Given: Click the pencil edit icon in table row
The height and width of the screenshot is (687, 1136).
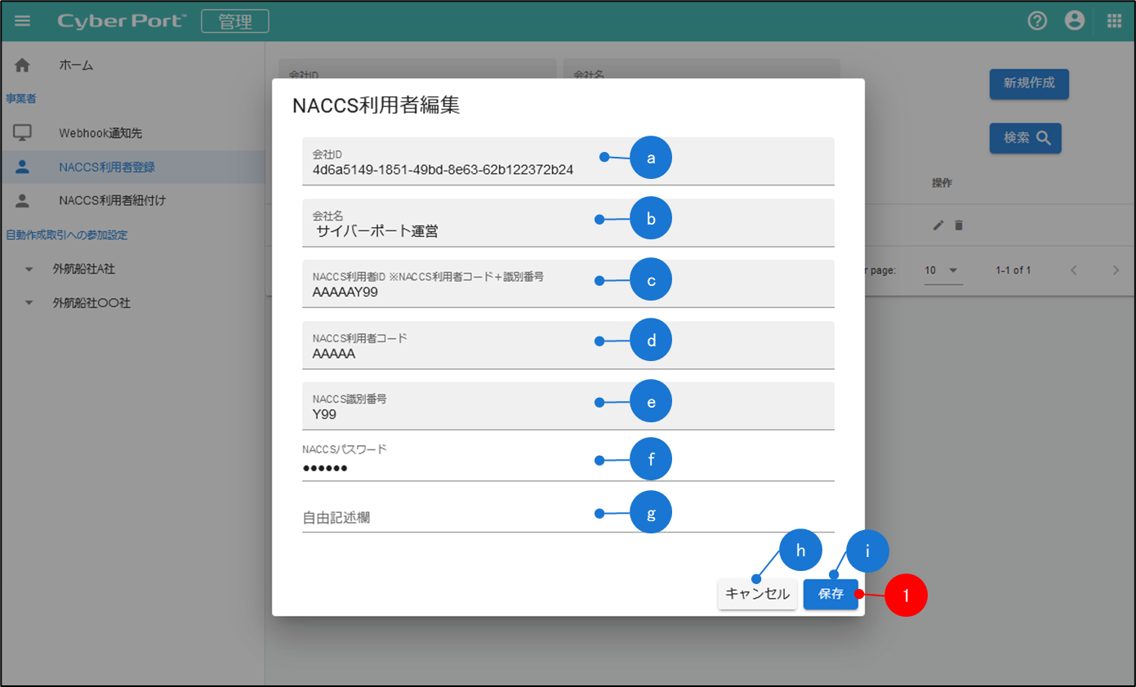Looking at the screenshot, I should point(938,225).
